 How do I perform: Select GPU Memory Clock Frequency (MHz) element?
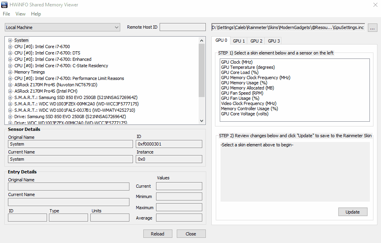(256, 78)
